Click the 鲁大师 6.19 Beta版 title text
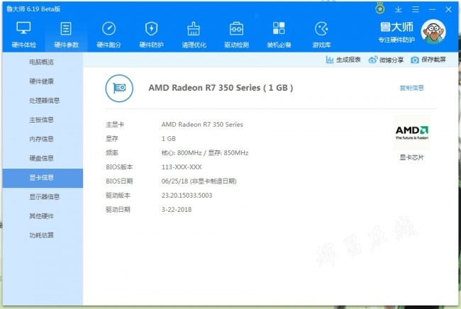Screen dimensions: 461x309 [x=33, y=9]
